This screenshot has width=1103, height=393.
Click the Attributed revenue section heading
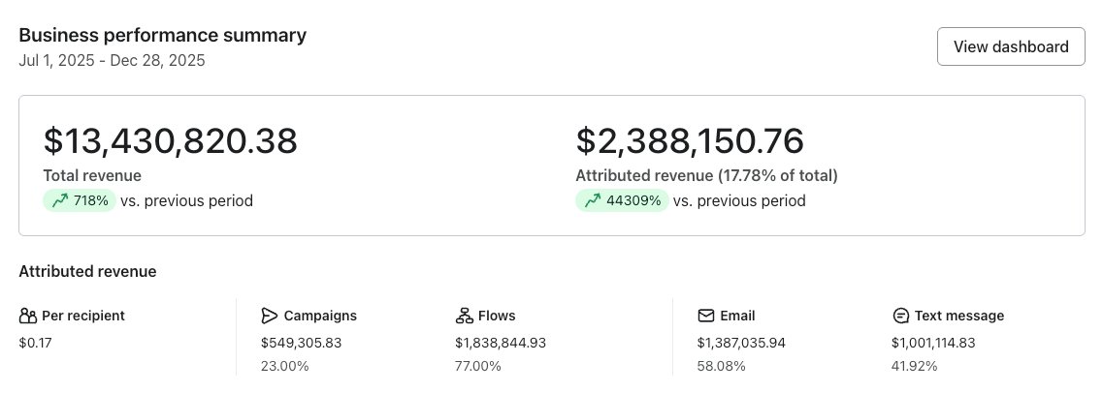pos(87,272)
